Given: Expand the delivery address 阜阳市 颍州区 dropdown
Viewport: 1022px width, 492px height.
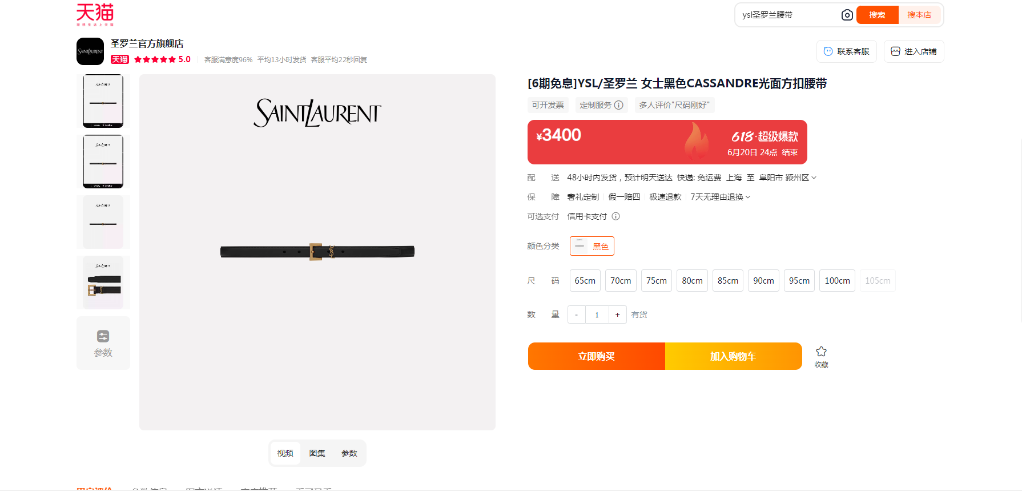Looking at the screenshot, I should (788, 178).
